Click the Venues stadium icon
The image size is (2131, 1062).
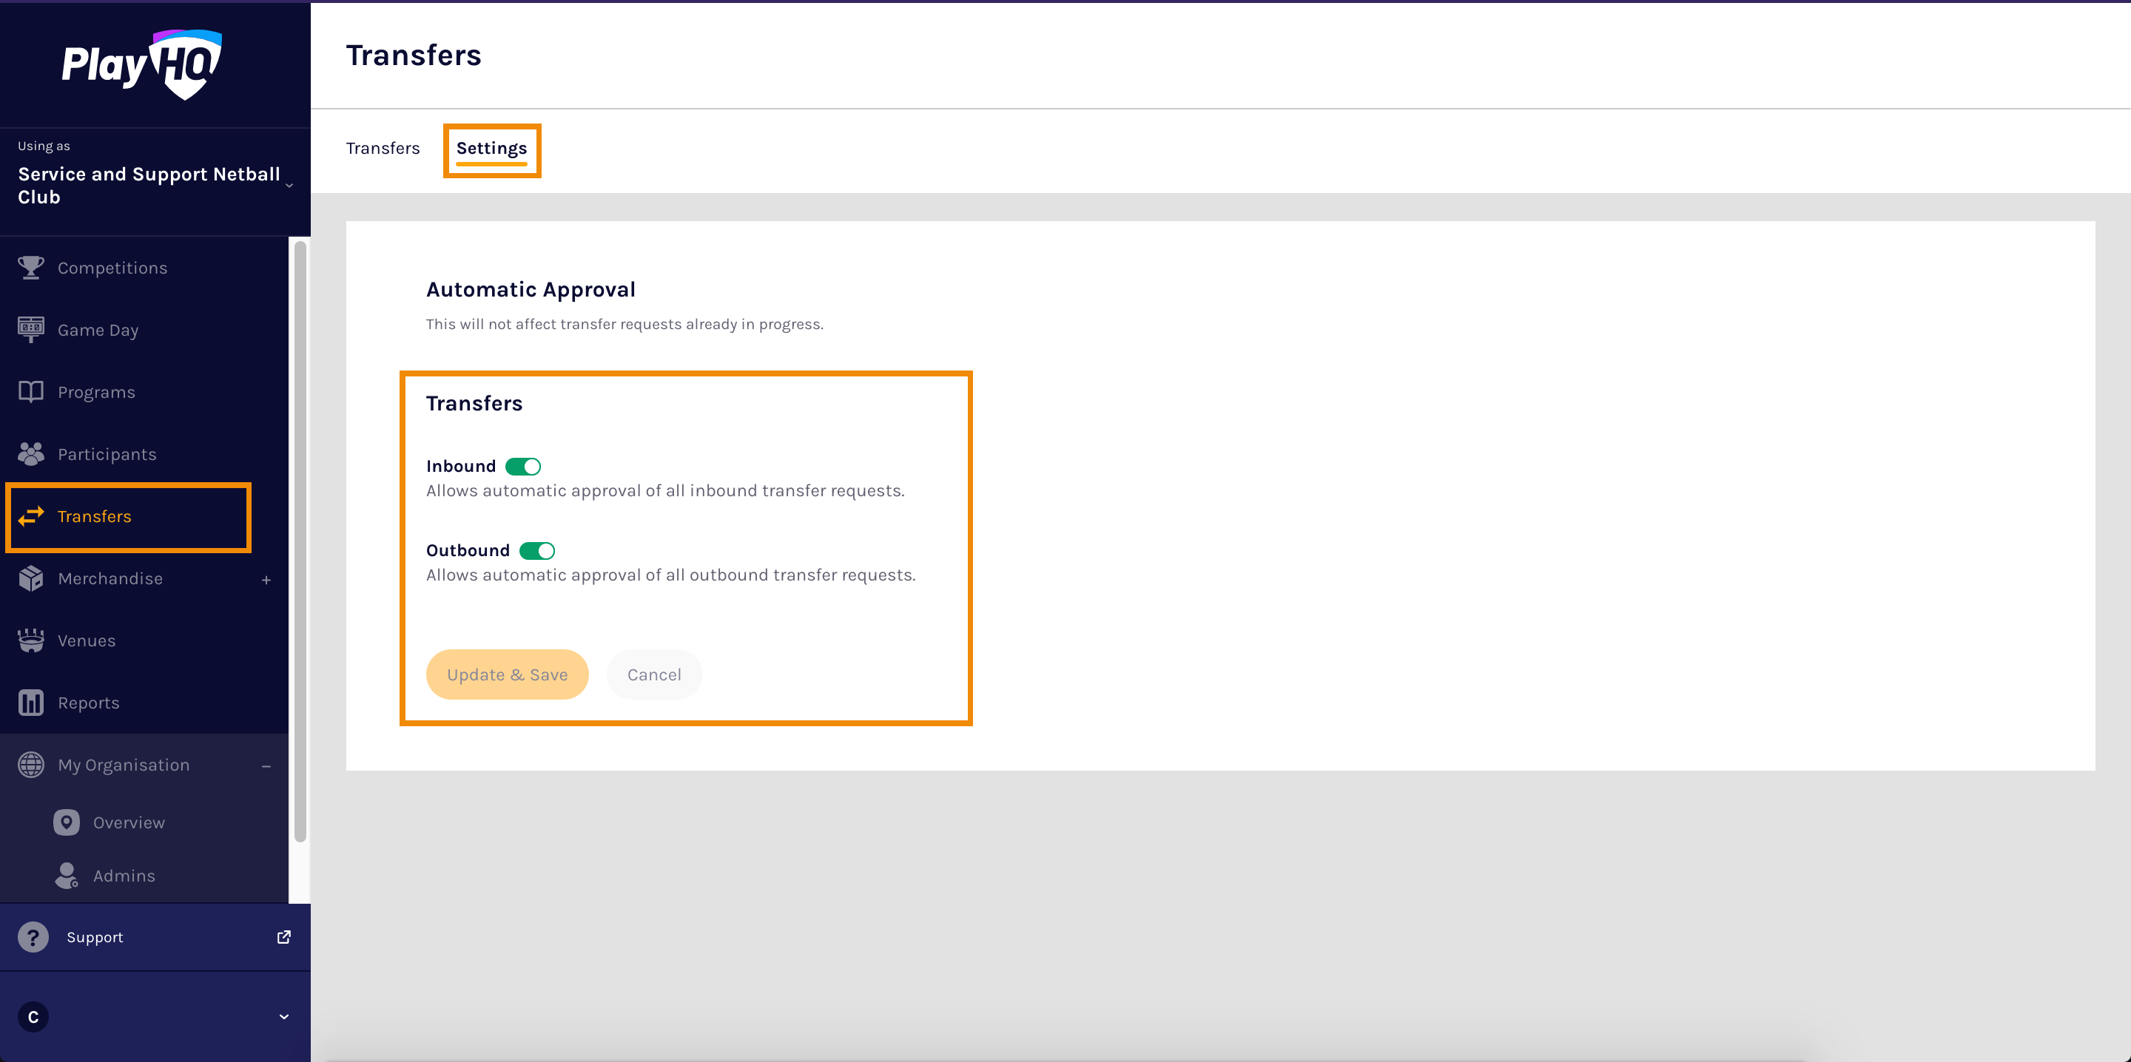click(x=30, y=640)
